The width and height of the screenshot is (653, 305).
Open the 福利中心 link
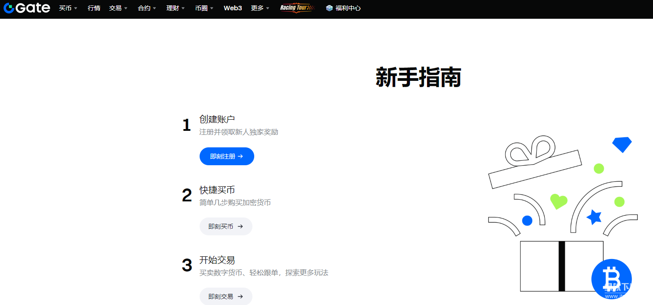[x=348, y=8]
